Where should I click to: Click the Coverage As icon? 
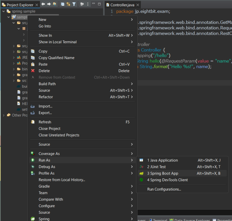[33, 154]
